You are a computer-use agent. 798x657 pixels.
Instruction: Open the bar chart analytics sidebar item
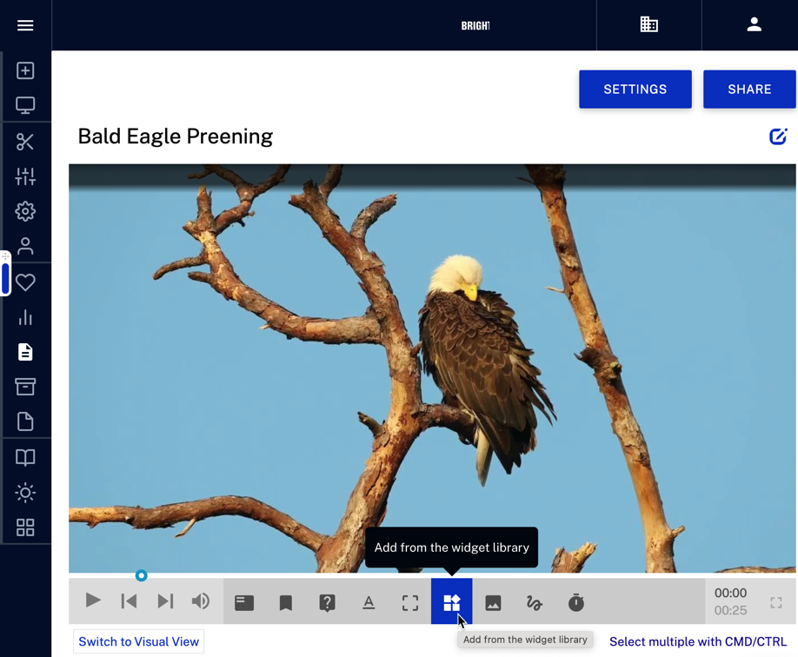[x=25, y=318]
